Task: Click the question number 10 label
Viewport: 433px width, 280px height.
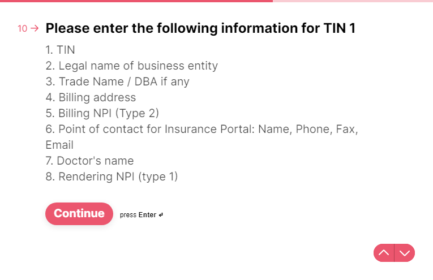Action: click(23, 28)
